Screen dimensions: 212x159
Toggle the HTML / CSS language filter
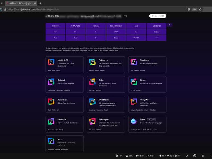[76, 26]
